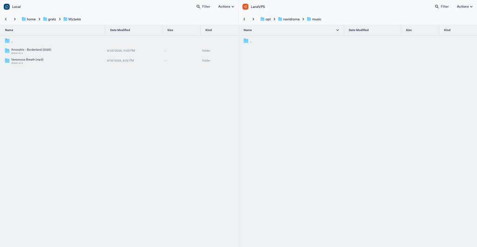477x247 pixels.
Task: Sort Local files by Date Modified
Action: pos(120,30)
